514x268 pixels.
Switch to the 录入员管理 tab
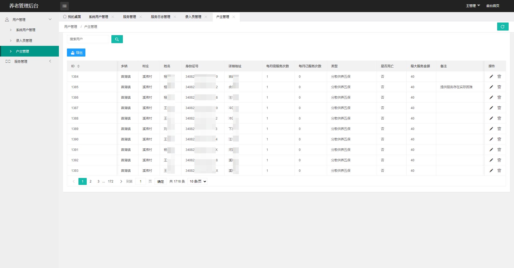pyautogui.click(x=193, y=17)
